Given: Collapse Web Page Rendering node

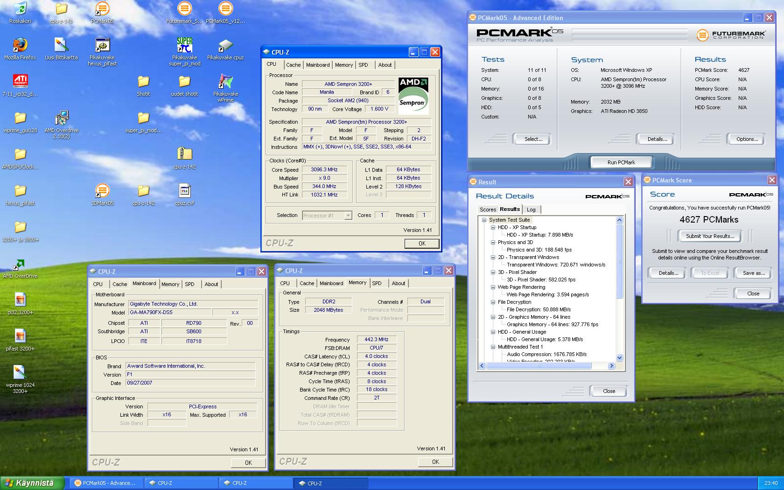Looking at the screenshot, I should (493, 287).
